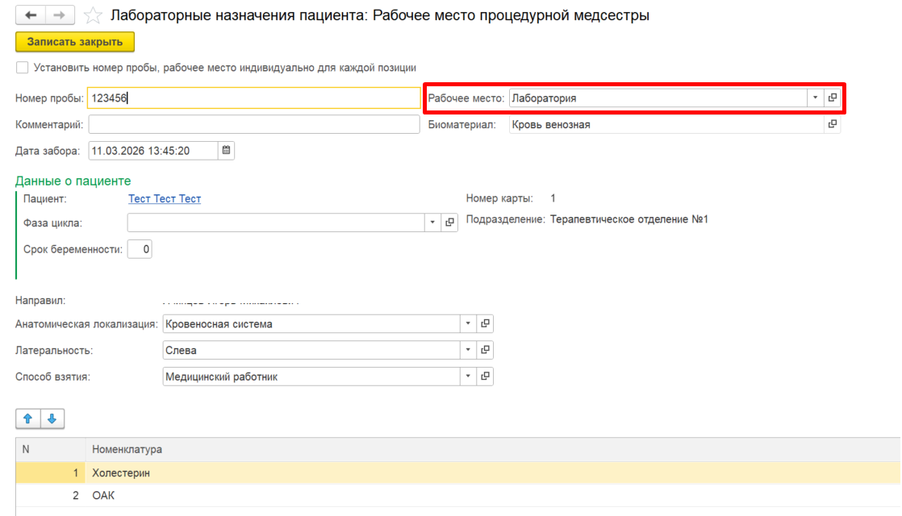Expand the Рабочее место dropdown

click(815, 98)
